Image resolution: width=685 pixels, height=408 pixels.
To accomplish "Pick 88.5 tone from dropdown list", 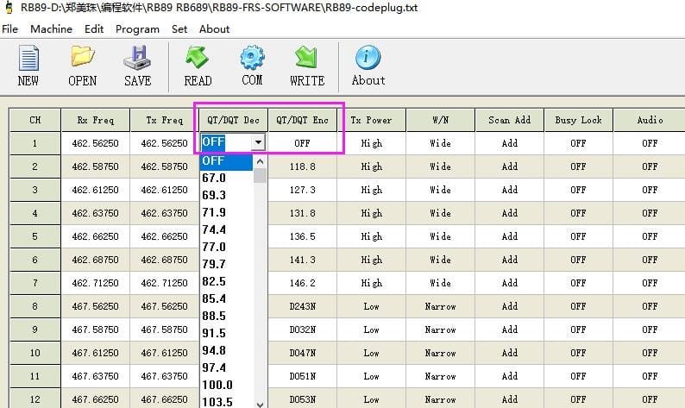I will tap(214, 316).
